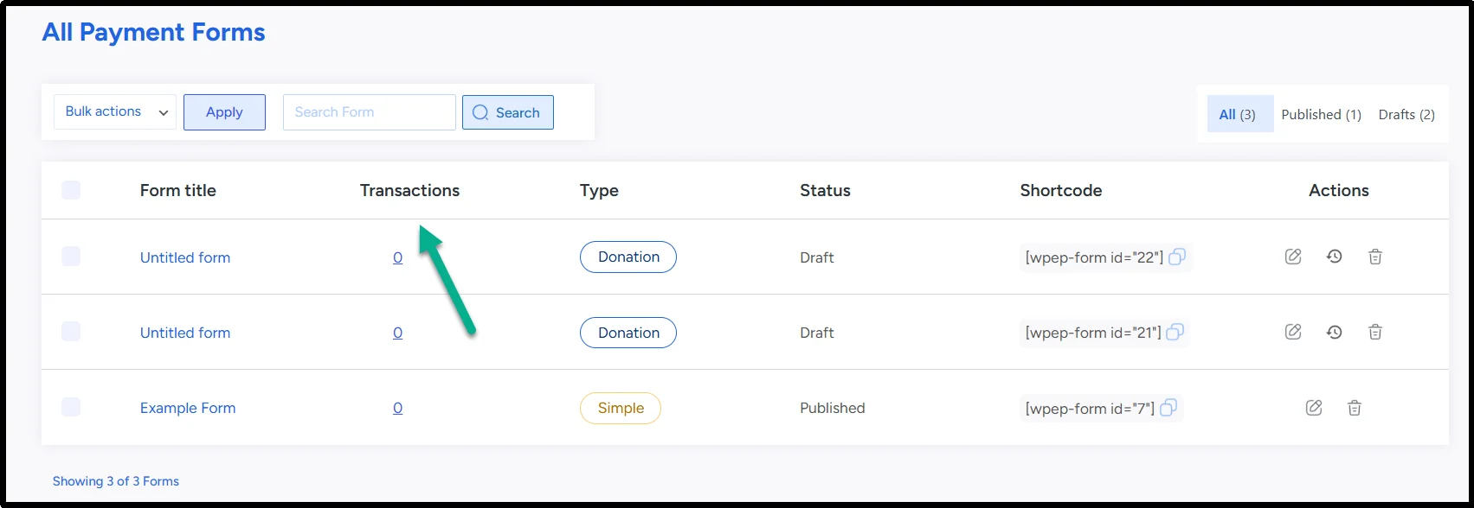Edit the form with shortcode id 22
Viewport: 1474px width, 508px height.
(1293, 257)
